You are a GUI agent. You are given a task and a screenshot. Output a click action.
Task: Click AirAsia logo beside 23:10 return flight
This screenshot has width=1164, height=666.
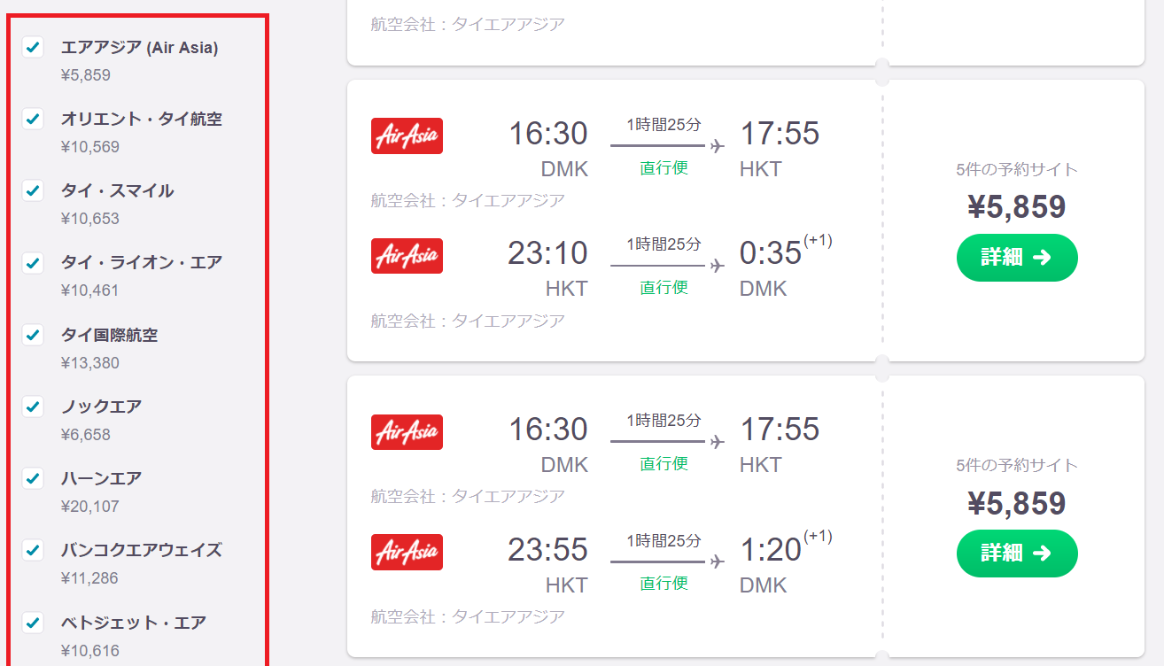(407, 255)
